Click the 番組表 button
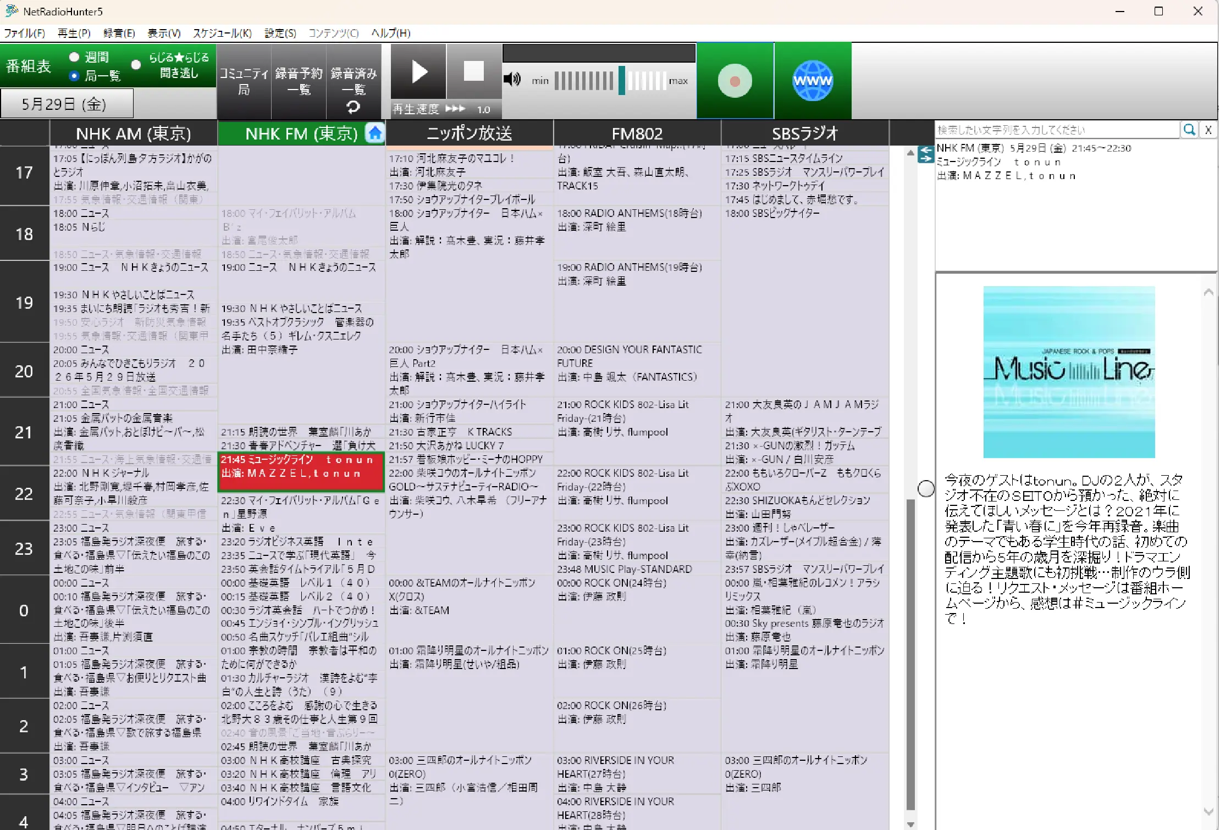Viewport: 1220px width, 830px height. 29,66
